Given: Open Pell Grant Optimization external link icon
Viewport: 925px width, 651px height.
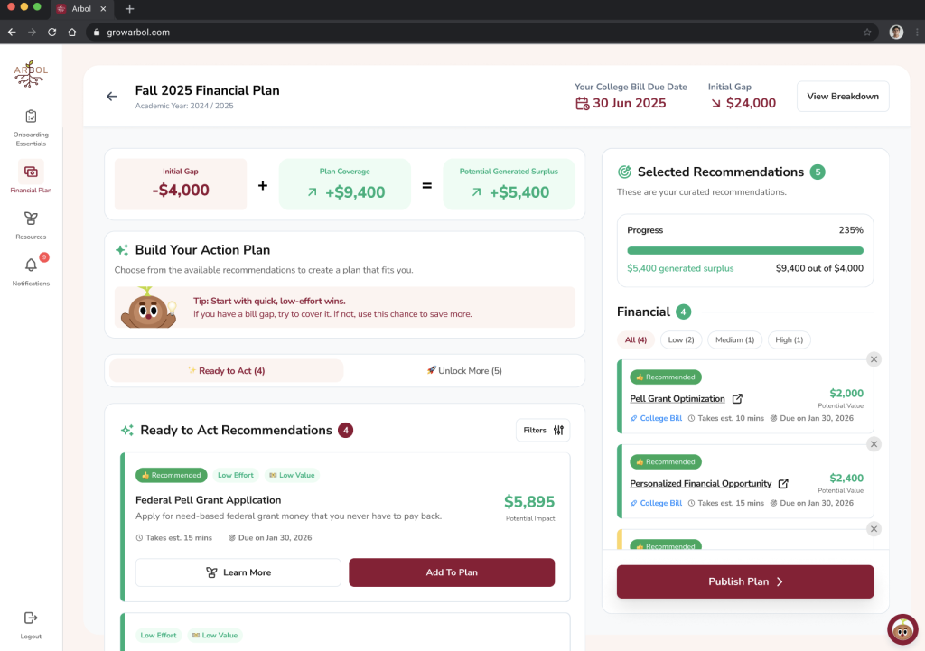Looking at the screenshot, I should click(737, 399).
